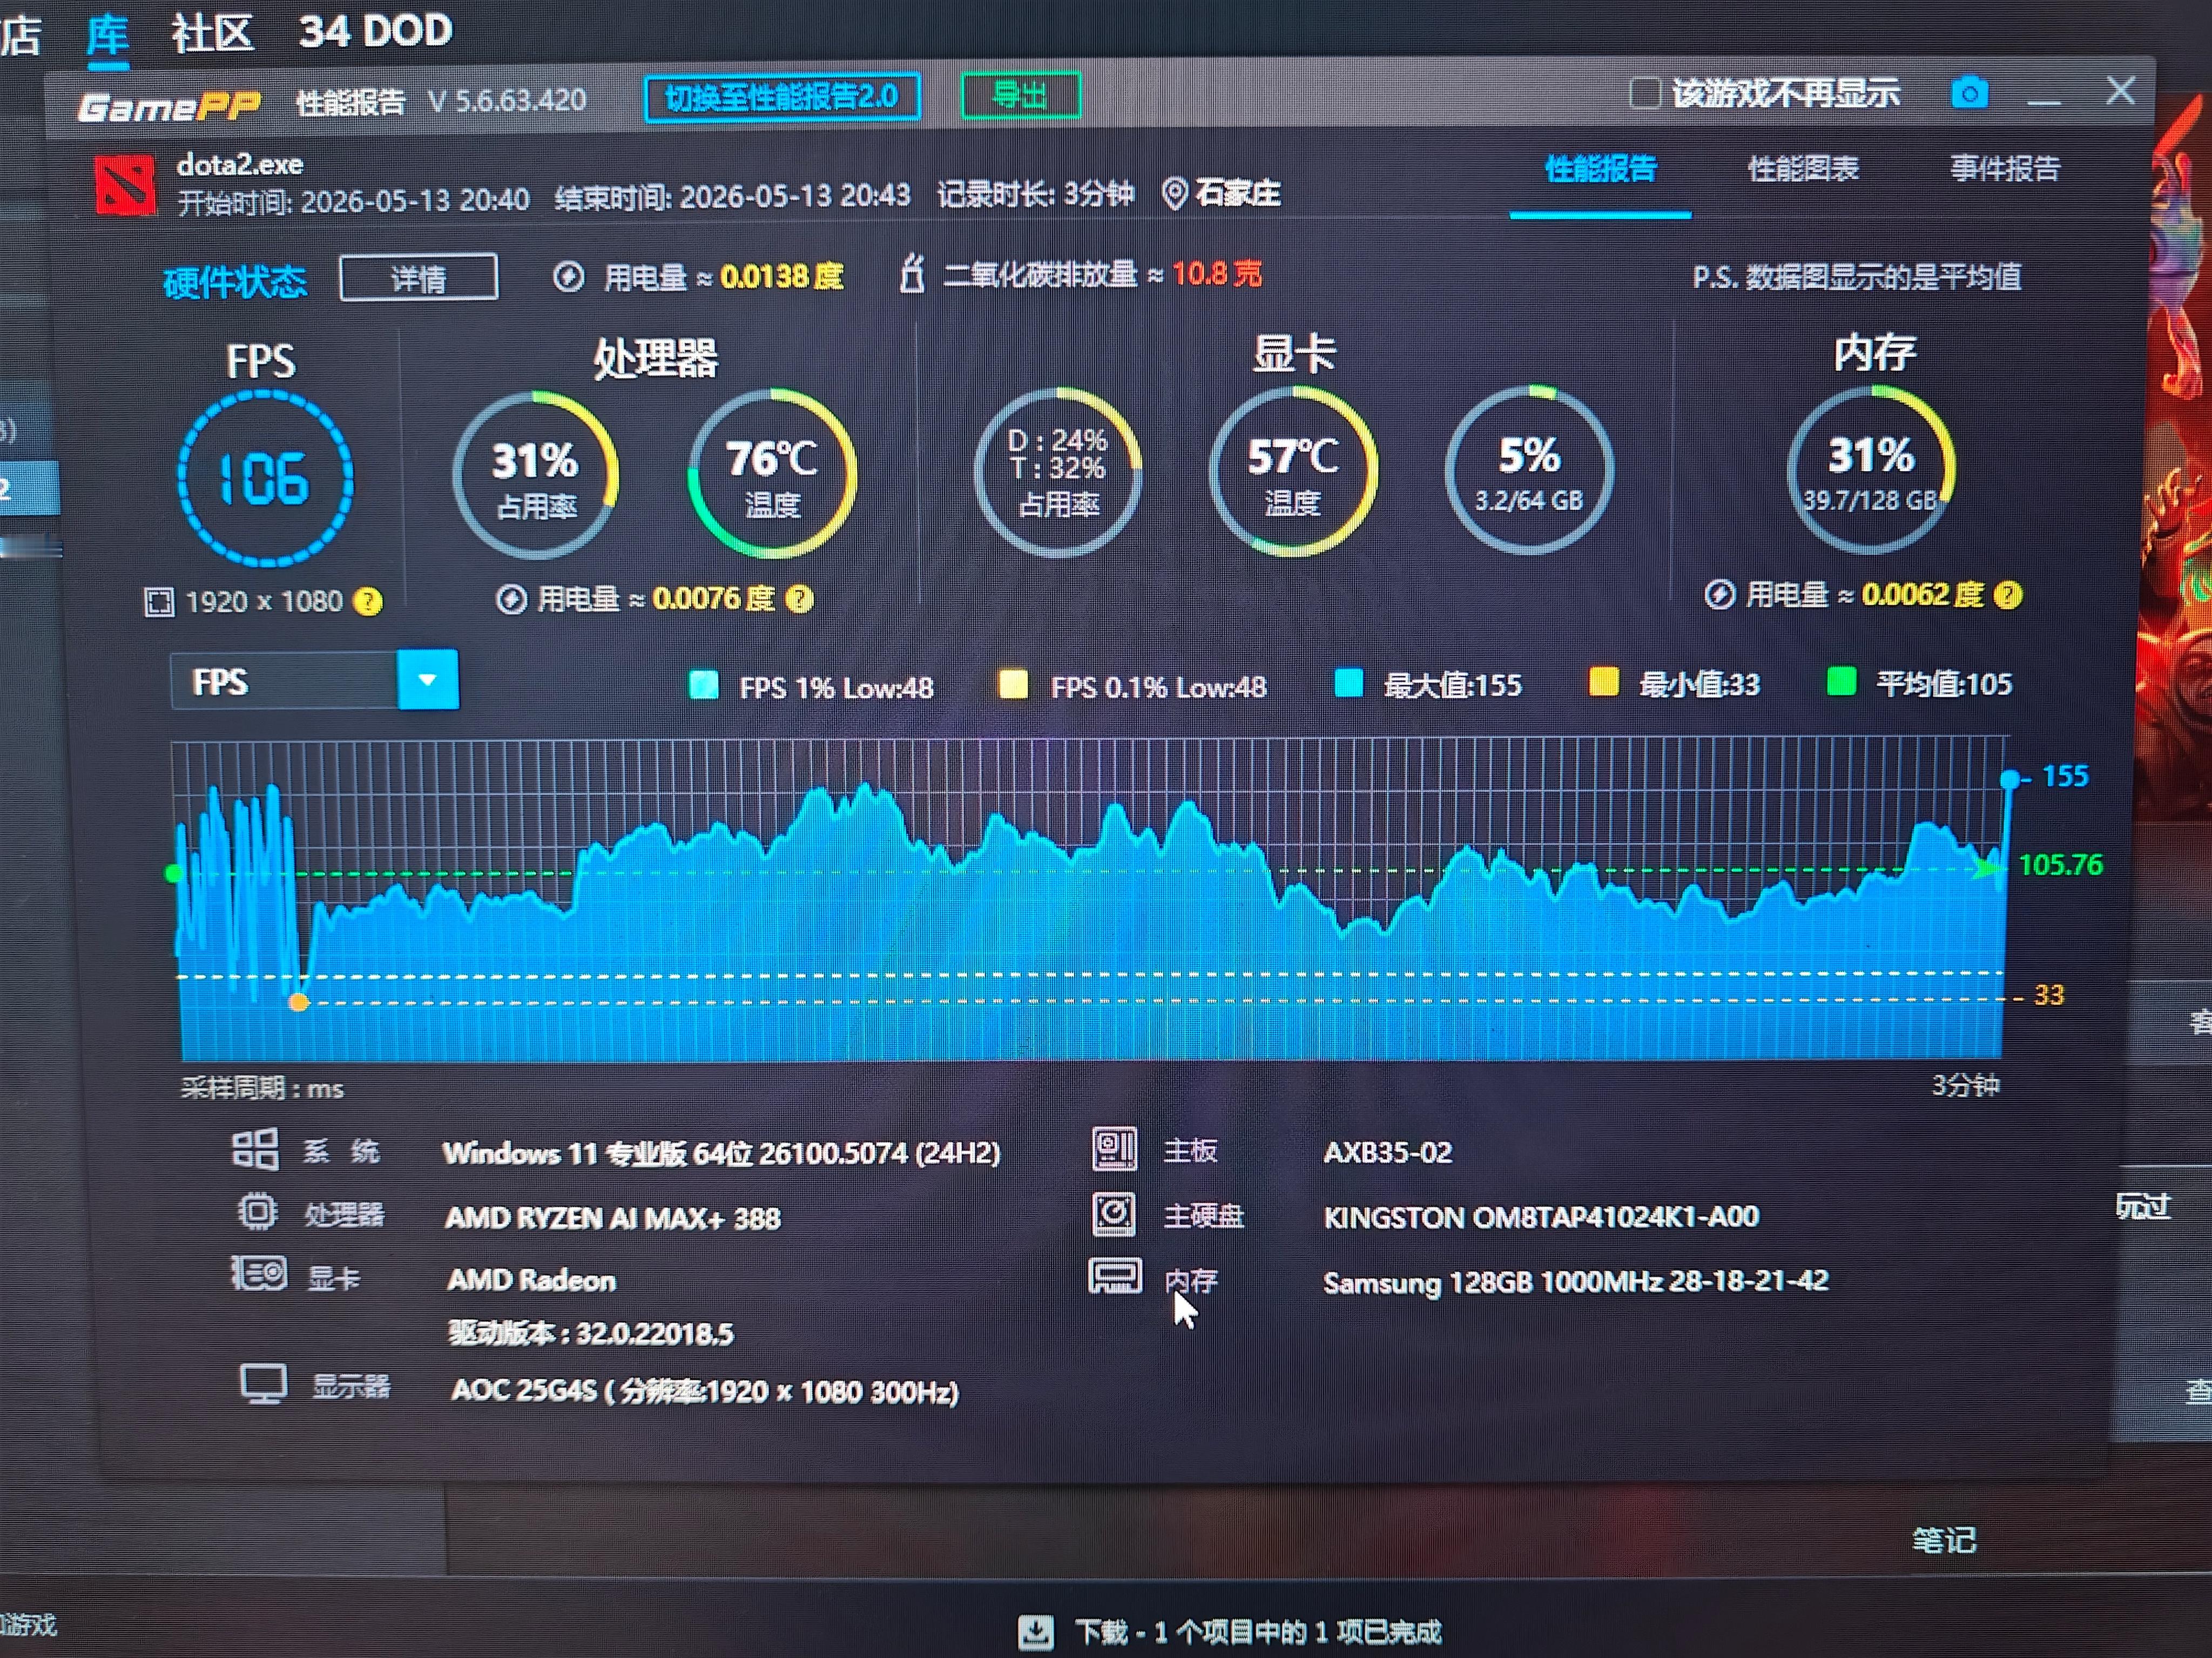Click the FPS 0.1% Low legend swatch

(x=1013, y=684)
